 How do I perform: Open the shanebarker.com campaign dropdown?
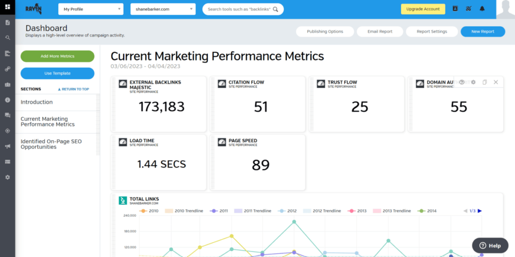point(163,9)
